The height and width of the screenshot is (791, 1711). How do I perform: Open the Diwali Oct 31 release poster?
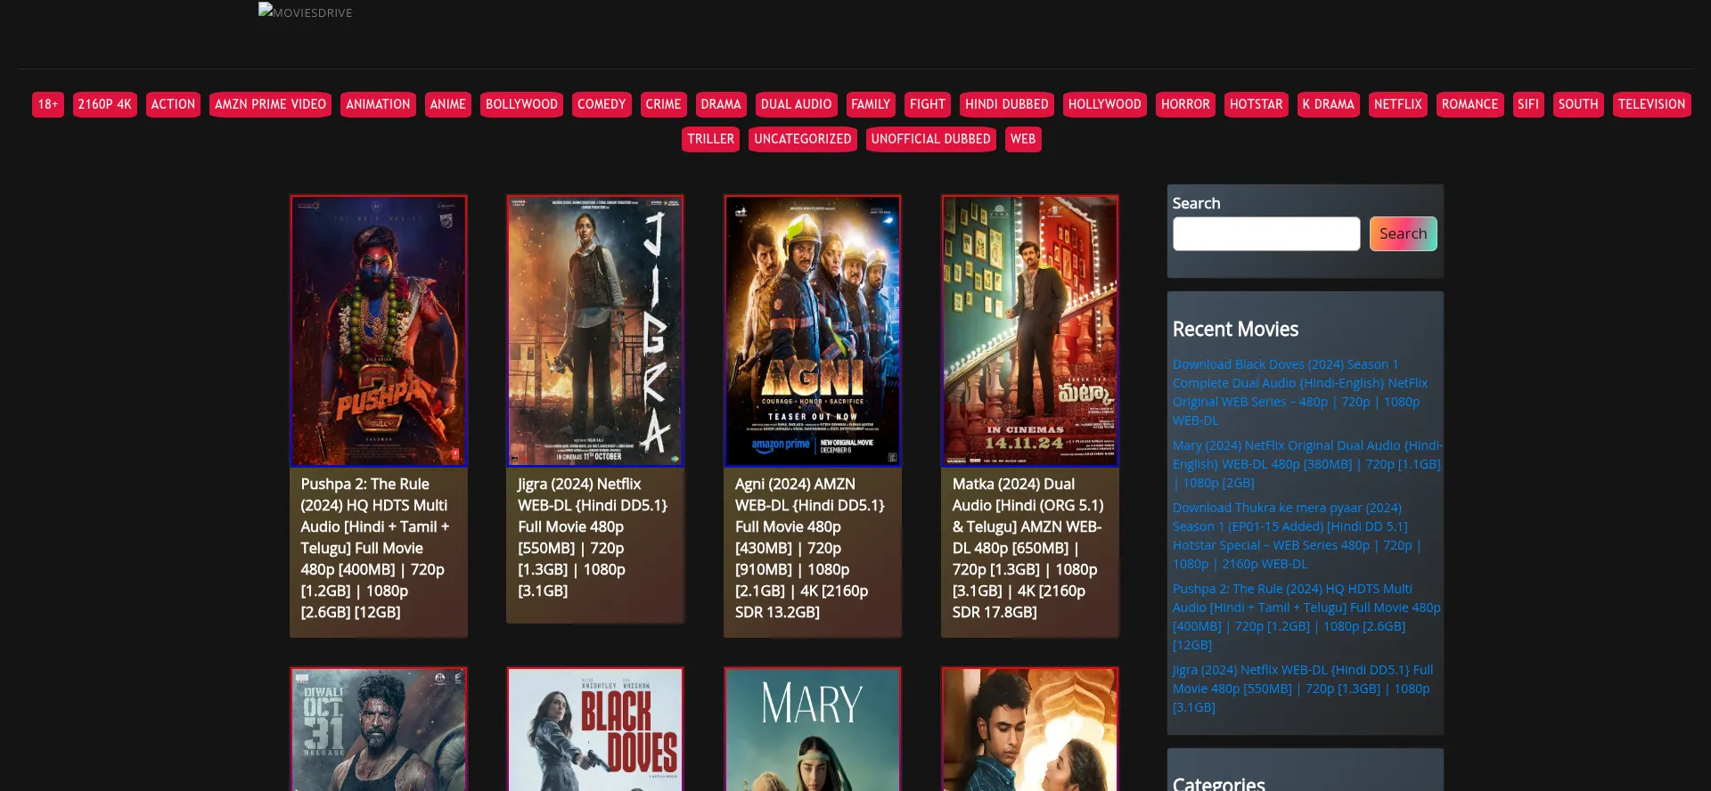click(379, 730)
